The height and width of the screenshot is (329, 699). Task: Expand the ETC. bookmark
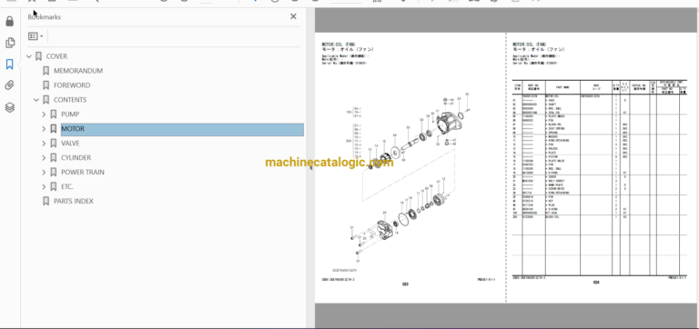(x=44, y=186)
